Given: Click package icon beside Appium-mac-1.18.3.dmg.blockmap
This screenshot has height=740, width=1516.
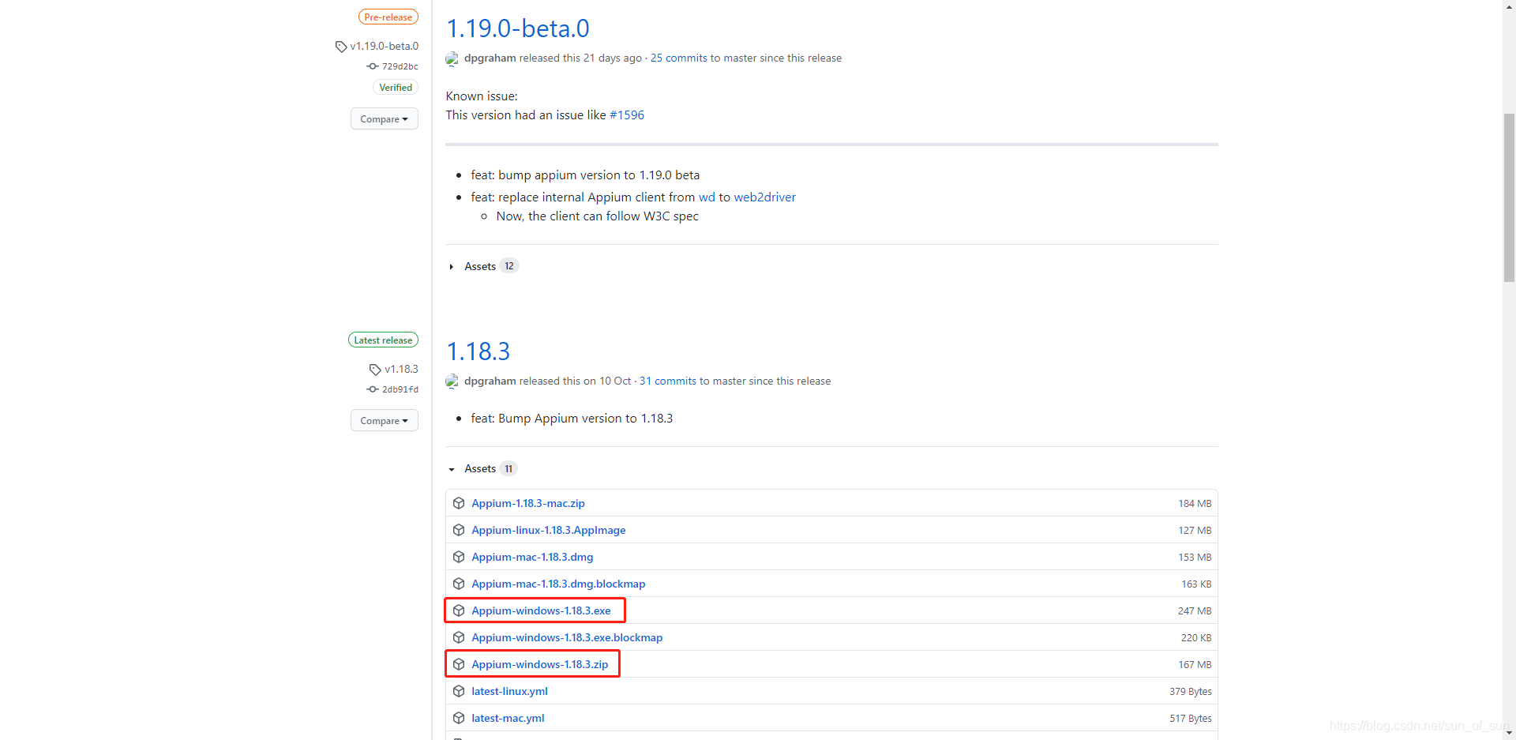Looking at the screenshot, I should (x=459, y=584).
